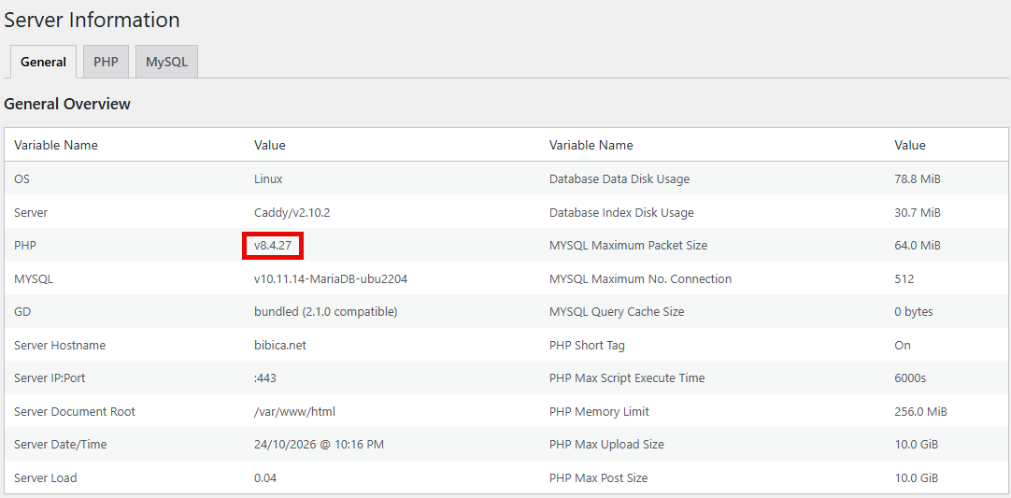Click the 'Caddy/v2.10.2' server value
The image size is (1011, 498).
point(292,212)
